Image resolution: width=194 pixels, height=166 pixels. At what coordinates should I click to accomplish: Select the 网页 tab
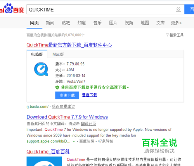35,23
